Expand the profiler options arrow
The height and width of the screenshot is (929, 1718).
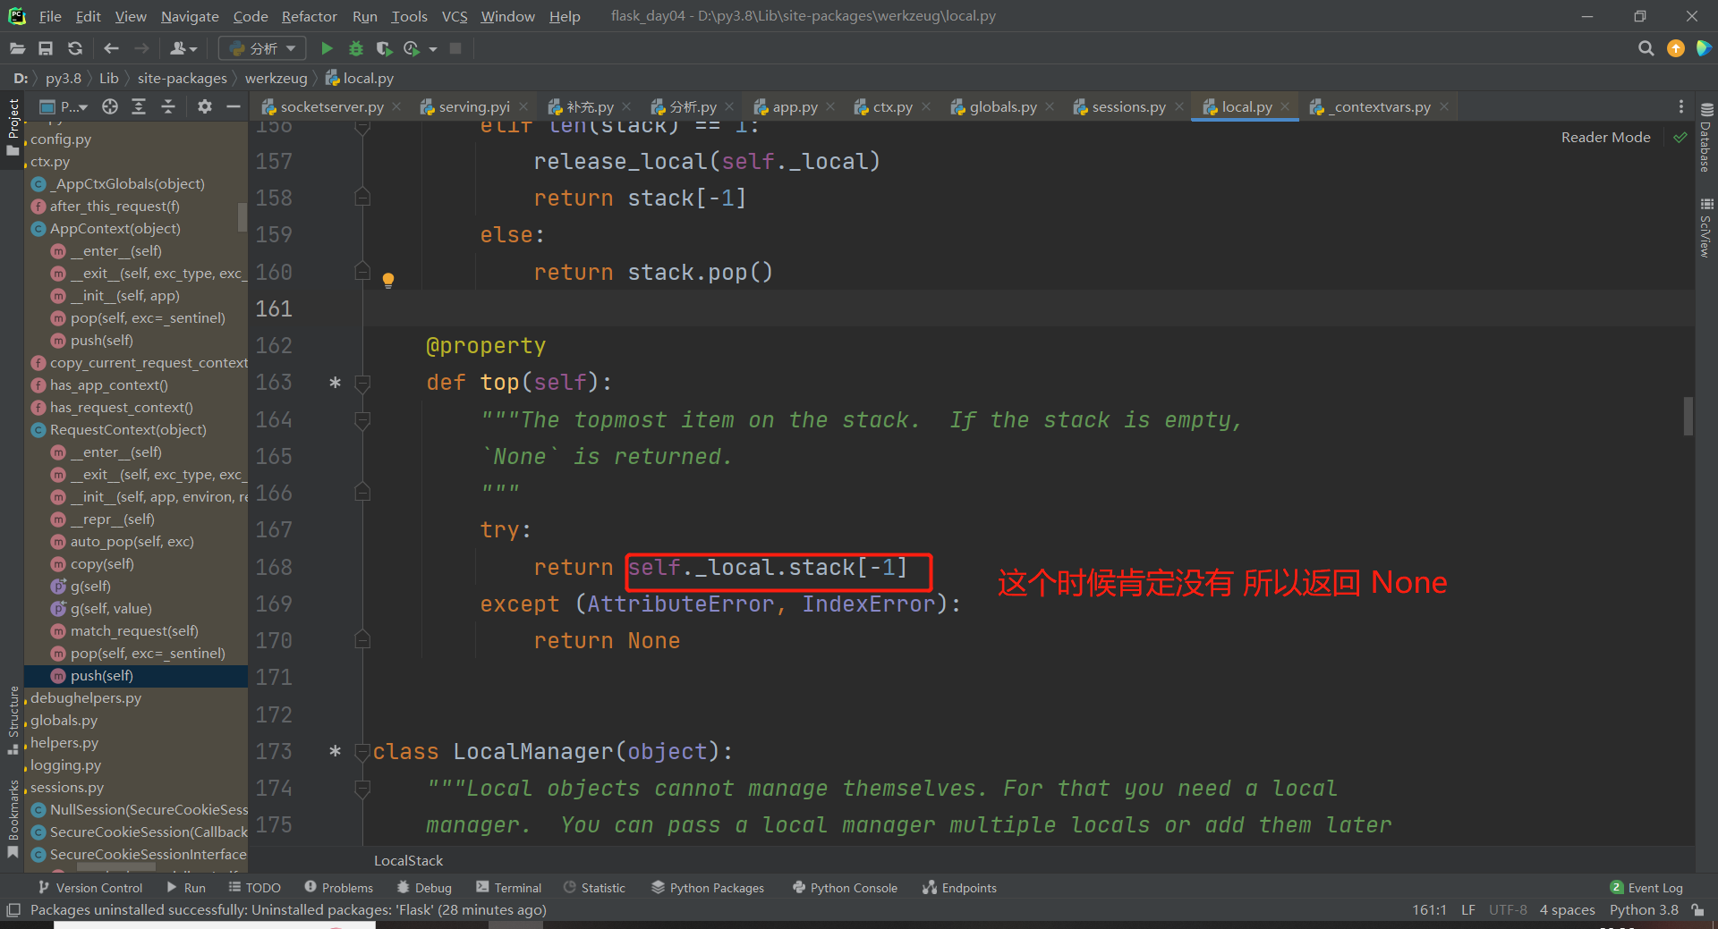click(433, 49)
